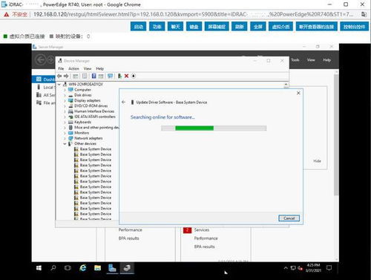Screen dimensions: 371x280
Task: Open Device Manager File menu
Action: [61, 68]
